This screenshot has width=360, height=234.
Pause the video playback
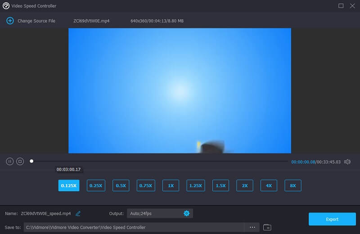pos(9,161)
